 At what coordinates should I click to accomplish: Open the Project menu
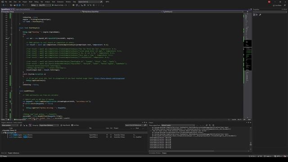coord(25,2)
